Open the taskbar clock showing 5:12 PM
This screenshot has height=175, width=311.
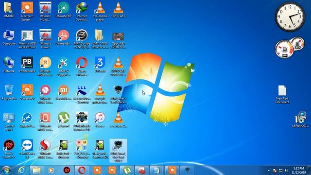pos(299,171)
